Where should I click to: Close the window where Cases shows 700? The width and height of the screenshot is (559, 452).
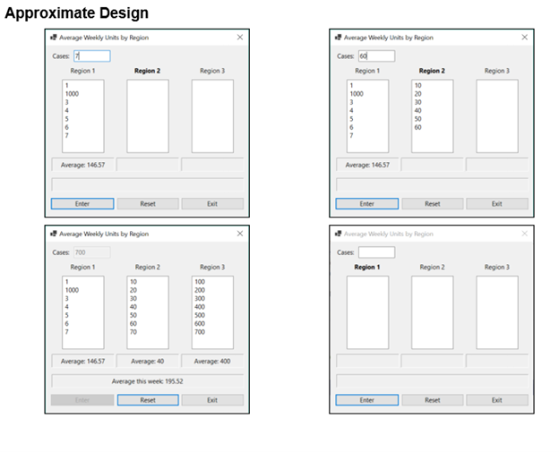(240, 234)
